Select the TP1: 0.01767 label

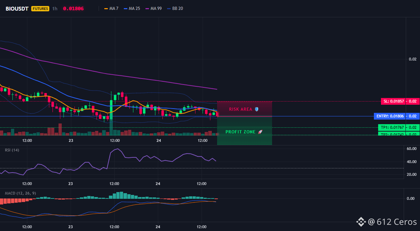tap(392, 127)
